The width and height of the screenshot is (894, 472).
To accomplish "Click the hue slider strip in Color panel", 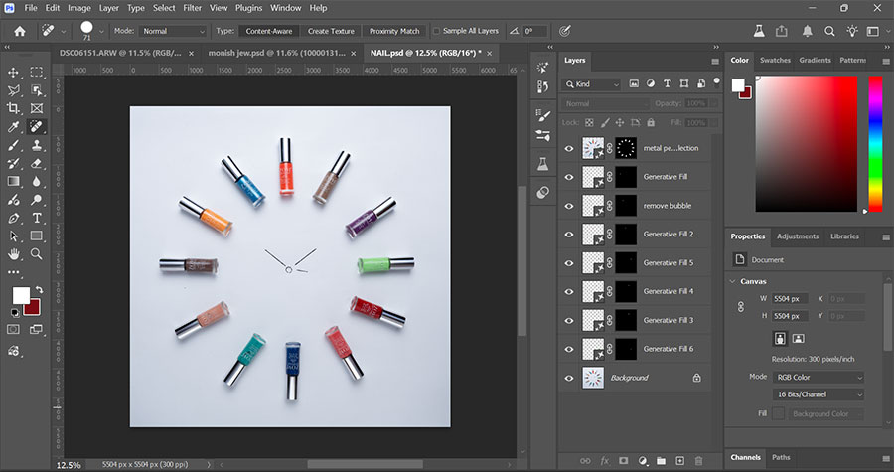I will coord(875,144).
